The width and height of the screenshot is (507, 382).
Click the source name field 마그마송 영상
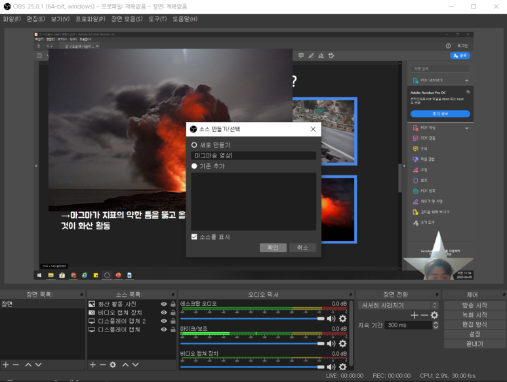pos(253,156)
